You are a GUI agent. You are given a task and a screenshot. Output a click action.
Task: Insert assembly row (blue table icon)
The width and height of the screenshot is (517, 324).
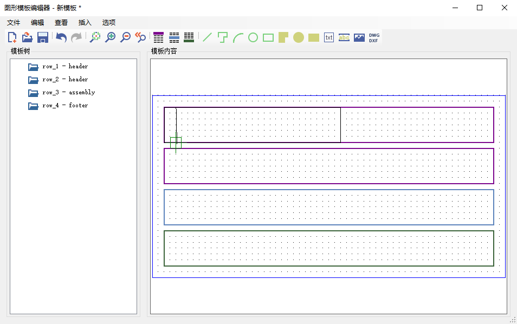tap(174, 37)
